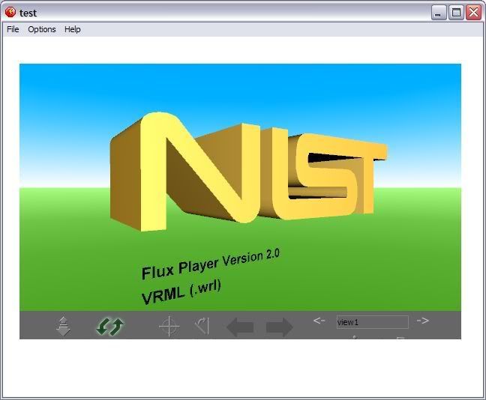The image size is (486, 400).
Task: Go to next viewpoint with -> arrow
Action: (x=422, y=321)
